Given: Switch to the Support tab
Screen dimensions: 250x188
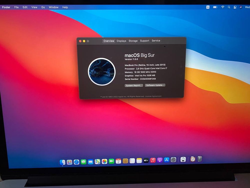Looking at the screenshot, I should pyautogui.click(x=144, y=41).
